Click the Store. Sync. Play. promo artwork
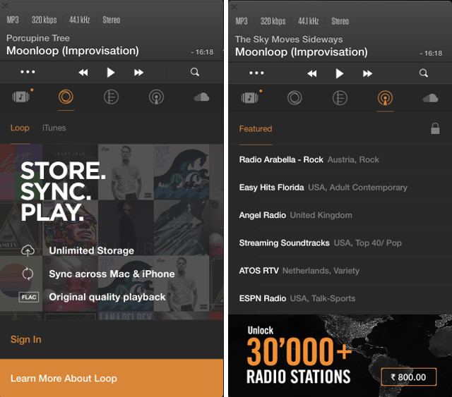Image resolution: width=452 pixels, height=397 pixels. pyautogui.click(x=112, y=232)
